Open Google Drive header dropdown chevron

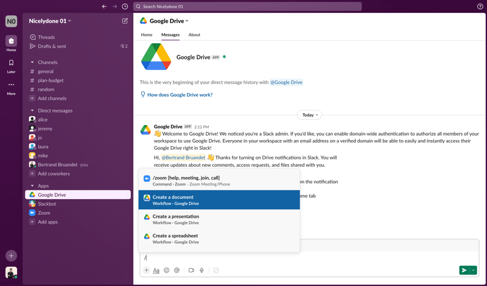pyautogui.click(x=187, y=21)
